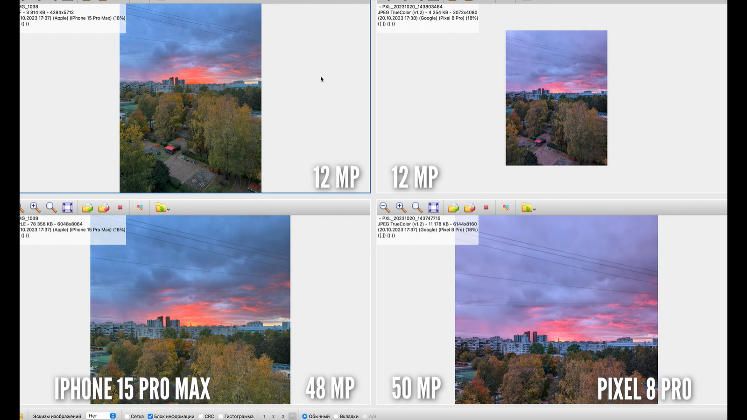Viewport: 747px width, 420px height.
Task: Click the red X delete icon in IMG_1039 pane
Action: pos(120,207)
